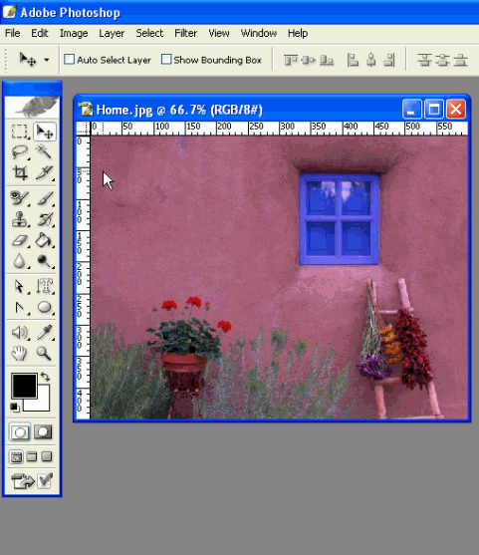Enable the Show Bounding Box checkbox

coord(166,59)
